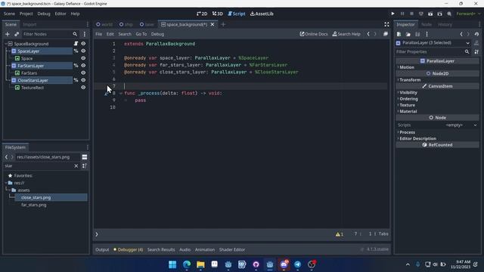Add a new child node

(8, 34)
